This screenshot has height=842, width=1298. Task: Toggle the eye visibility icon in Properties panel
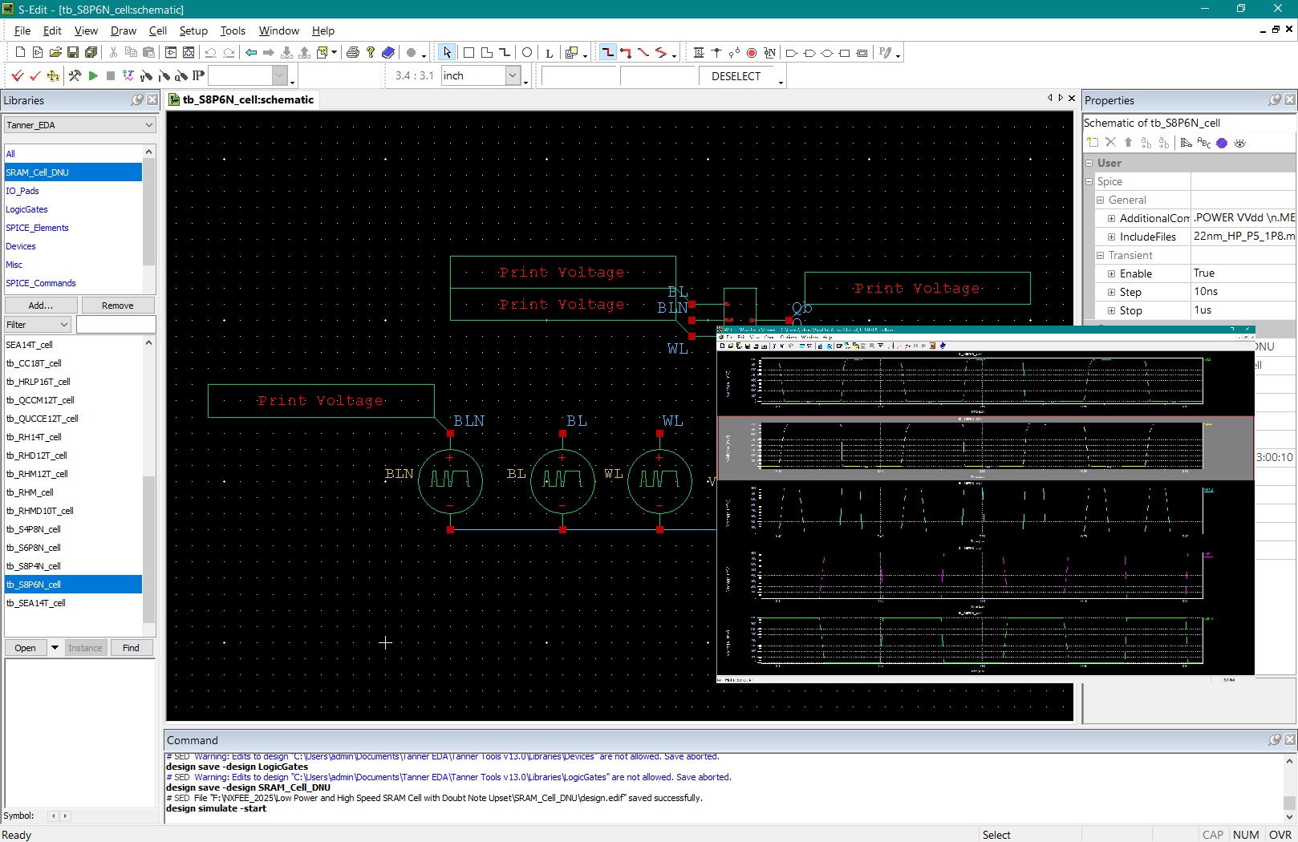(1240, 143)
